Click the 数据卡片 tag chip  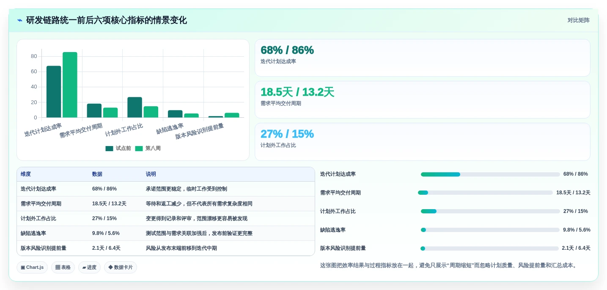click(121, 268)
